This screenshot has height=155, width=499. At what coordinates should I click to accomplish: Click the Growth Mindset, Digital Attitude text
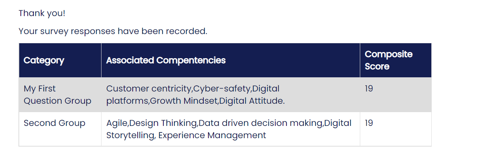[x=217, y=101]
